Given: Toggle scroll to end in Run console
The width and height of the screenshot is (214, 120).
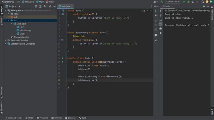Looking at the screenshot, I should point(160,24).
